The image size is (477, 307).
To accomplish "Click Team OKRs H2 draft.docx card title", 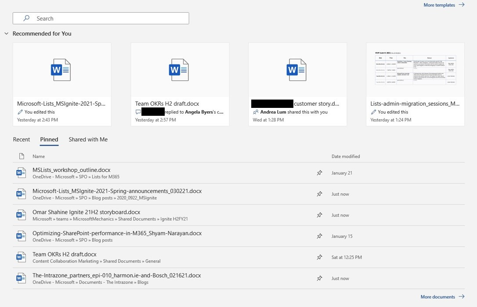I will click(167, 104).
